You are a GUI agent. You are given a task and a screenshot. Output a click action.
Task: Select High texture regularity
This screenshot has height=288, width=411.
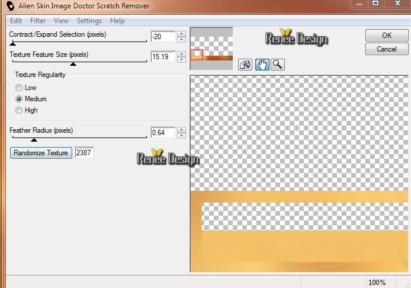click(x=19, y=110)
